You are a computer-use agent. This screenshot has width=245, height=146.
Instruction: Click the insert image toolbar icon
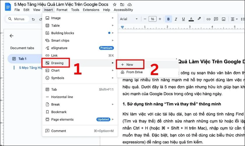click(x=224, y=19)
